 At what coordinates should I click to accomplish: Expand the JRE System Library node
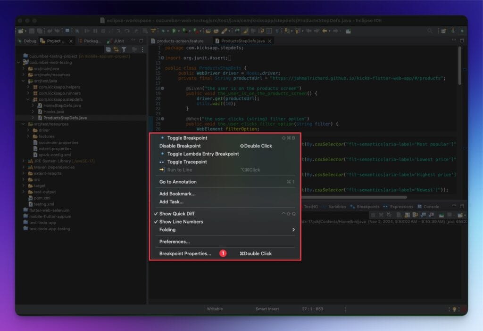[x=24, y=161]
